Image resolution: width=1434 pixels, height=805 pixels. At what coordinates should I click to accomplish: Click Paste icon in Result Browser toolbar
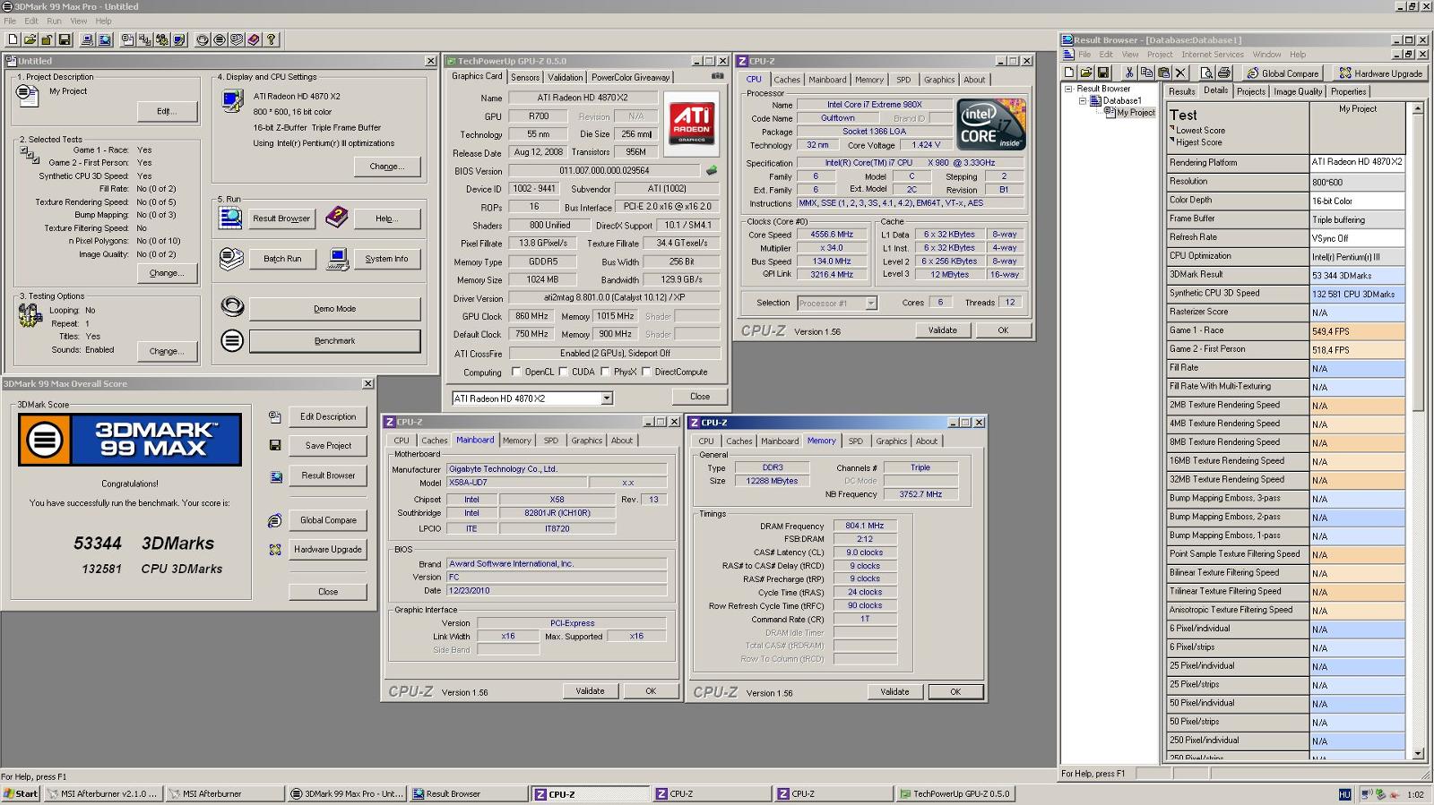click(1163, 73)
